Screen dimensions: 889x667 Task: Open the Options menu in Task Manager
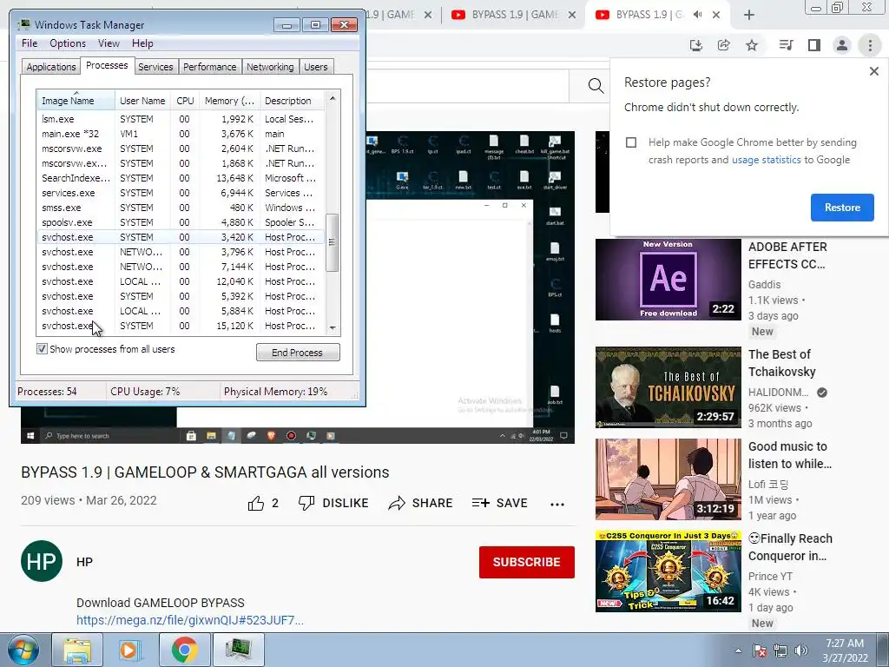point(68,43)
